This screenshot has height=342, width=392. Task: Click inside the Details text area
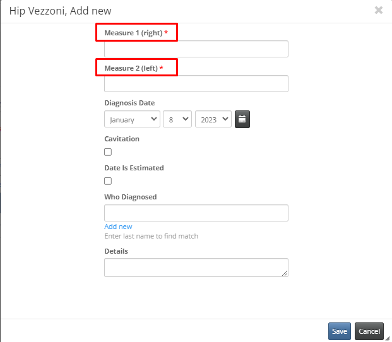coord(196,268)
